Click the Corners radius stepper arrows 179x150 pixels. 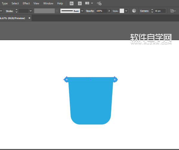(152, 11)
